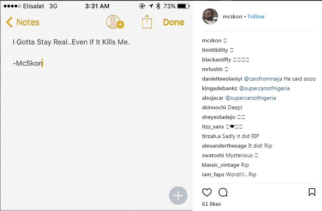Open the blackandfly commenter profile
322x211 pixels.
217,59
